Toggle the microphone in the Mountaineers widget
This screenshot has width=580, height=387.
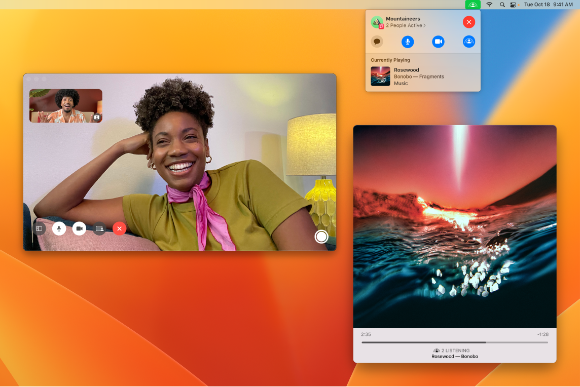click(408, 42)
